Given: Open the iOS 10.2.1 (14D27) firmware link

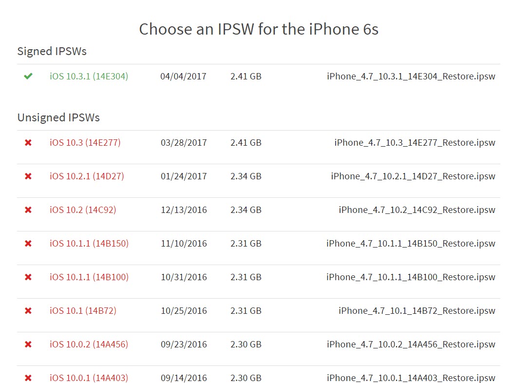Looking at the screenshot, I should coord(87,176).
